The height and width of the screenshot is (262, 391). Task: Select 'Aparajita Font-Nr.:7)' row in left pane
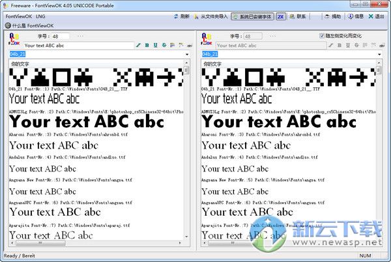pos(69,225)
